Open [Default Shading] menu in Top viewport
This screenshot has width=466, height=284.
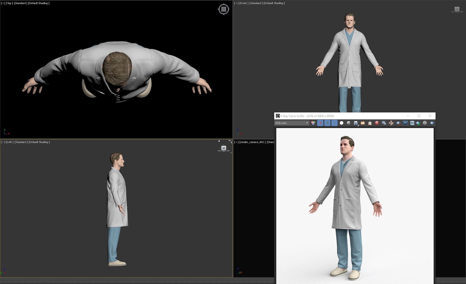[39, 3]
